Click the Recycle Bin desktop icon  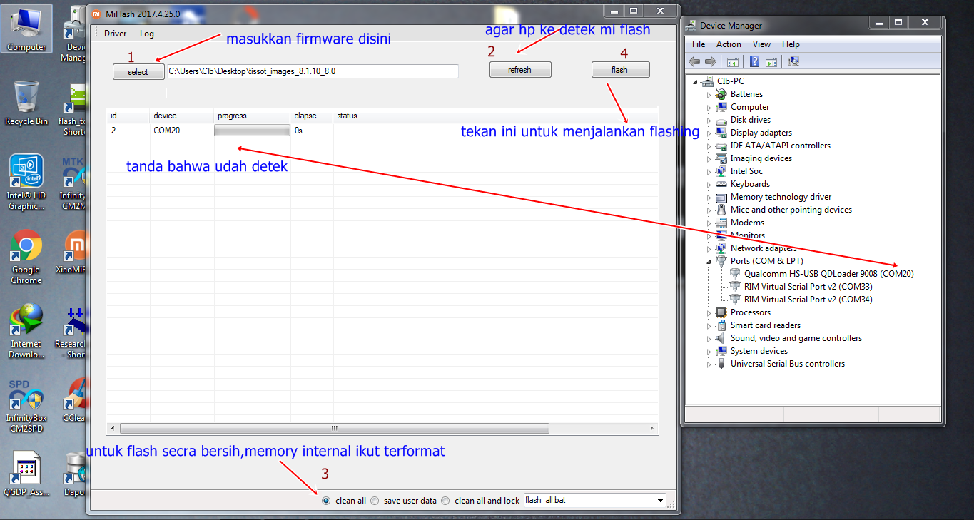[26, 103]
